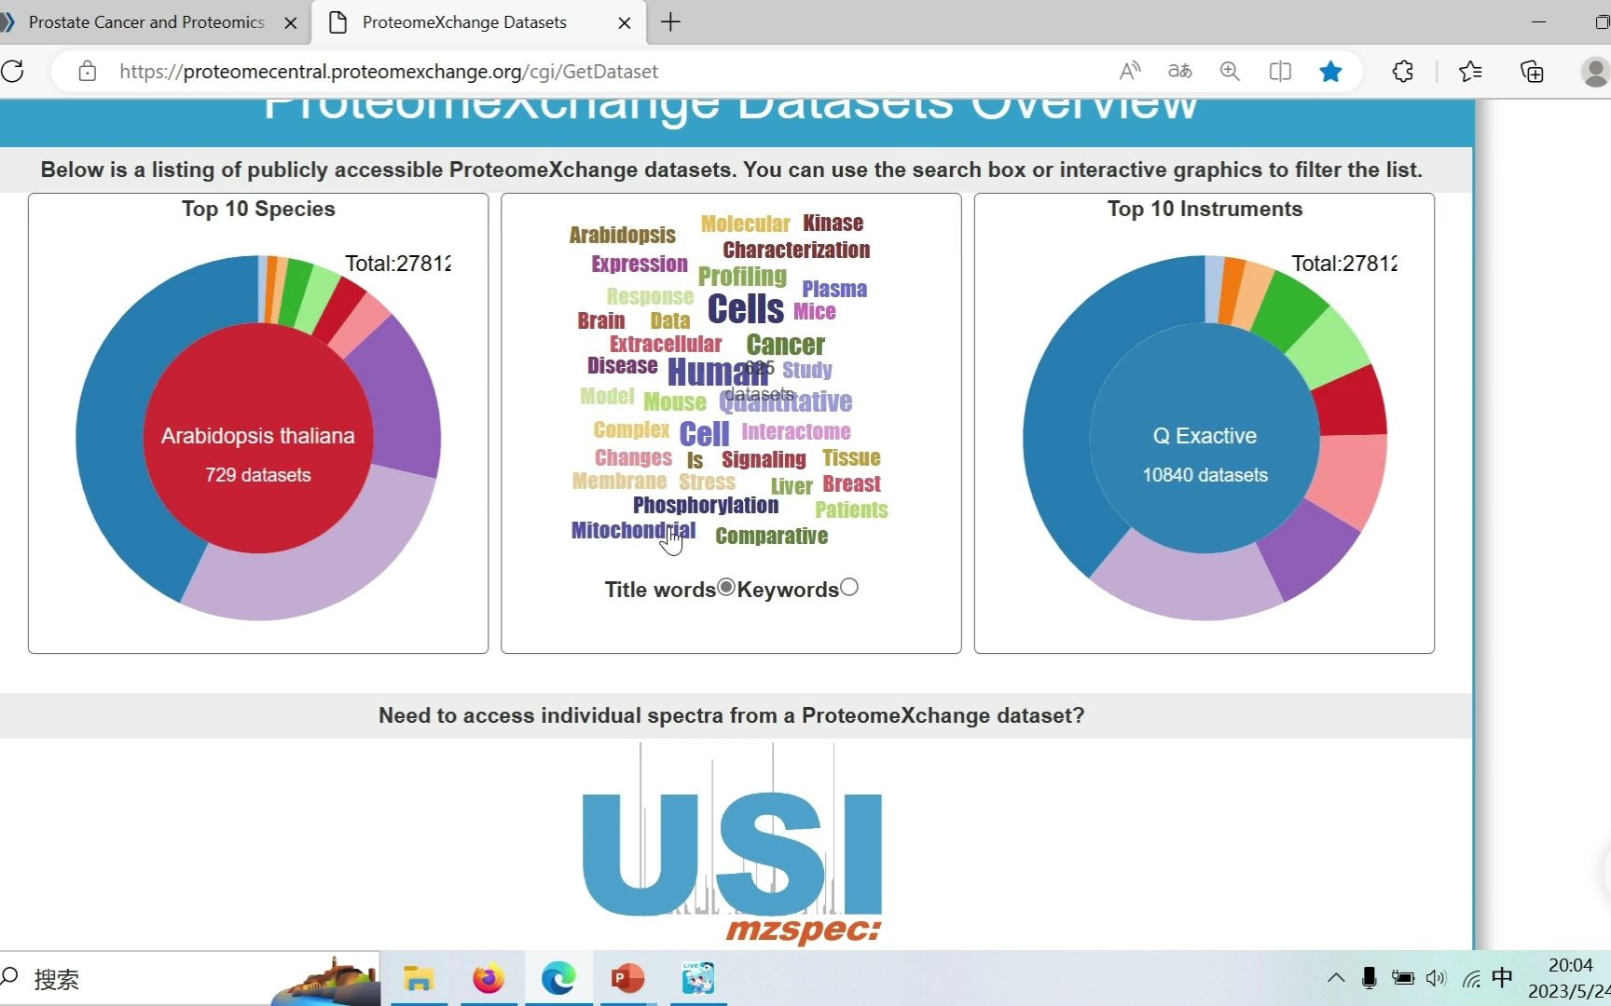Select the Keywords radio button

[848, 588]
